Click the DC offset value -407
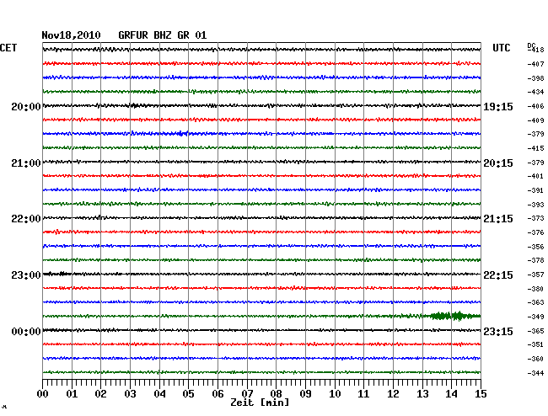Image resolution: width=548 pixels, height=416 pixels. pyautogui.click(x=535, y=64)
